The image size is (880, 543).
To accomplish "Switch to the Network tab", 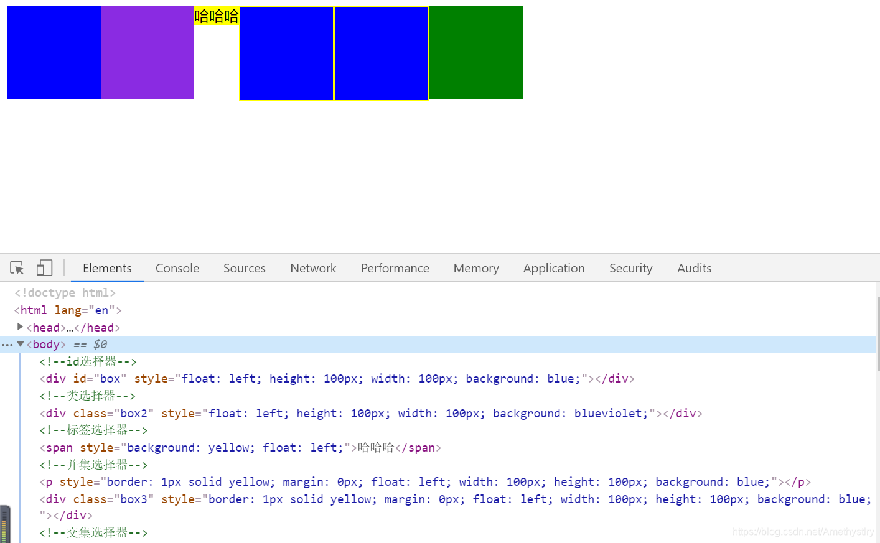I will pyautogui.click(x=313, y=268).
